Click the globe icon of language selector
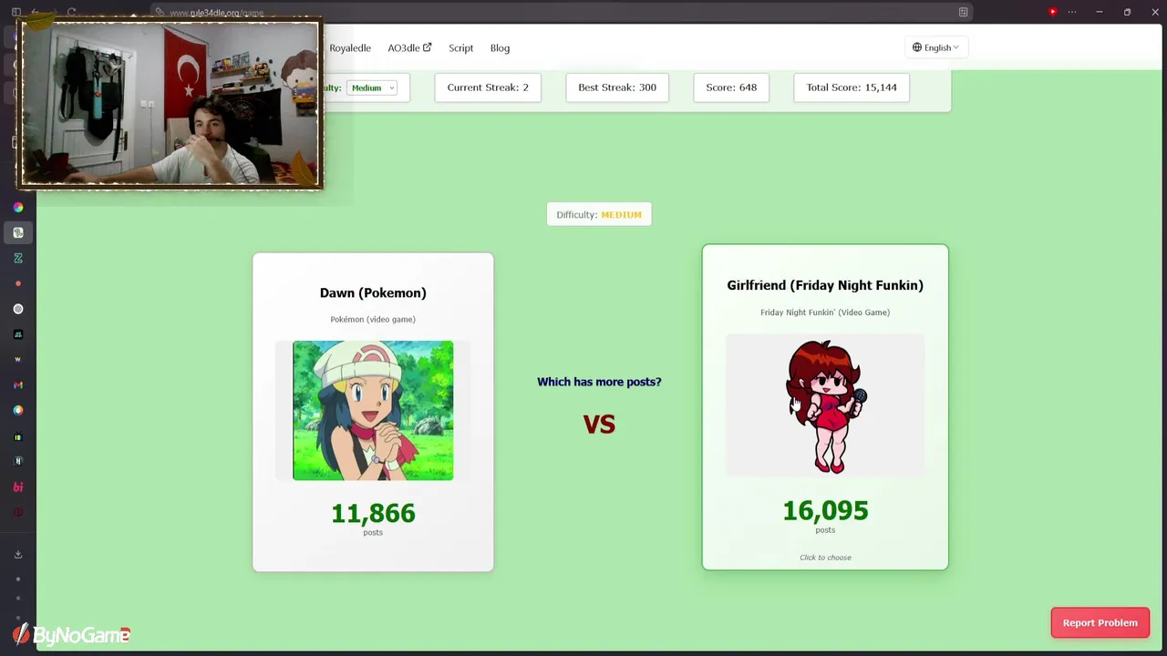 [x=917, y=47]
